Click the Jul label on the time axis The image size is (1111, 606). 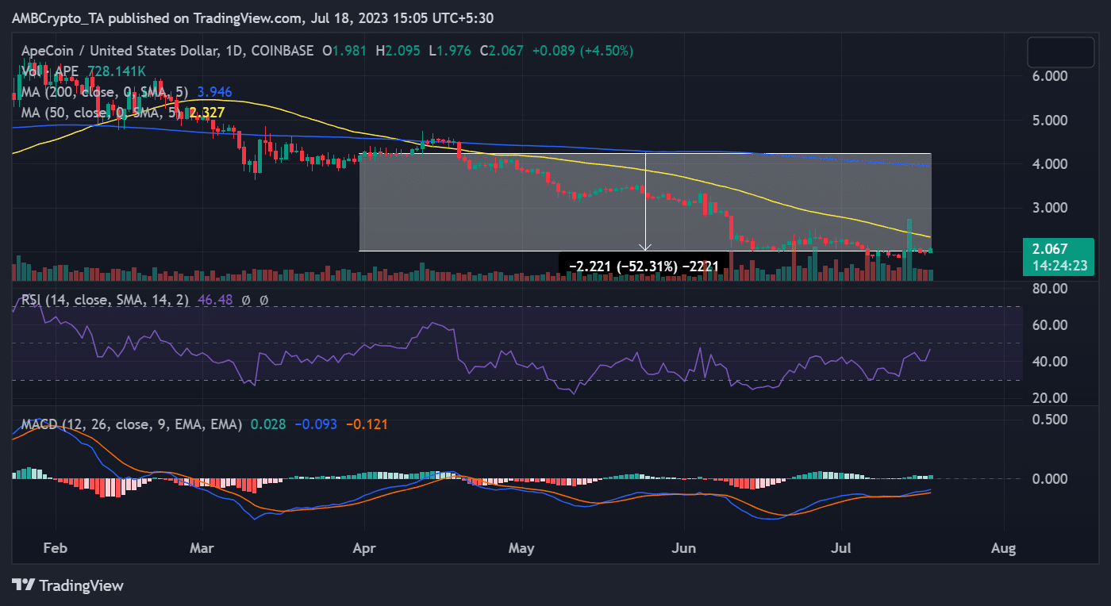pos(843,548)
